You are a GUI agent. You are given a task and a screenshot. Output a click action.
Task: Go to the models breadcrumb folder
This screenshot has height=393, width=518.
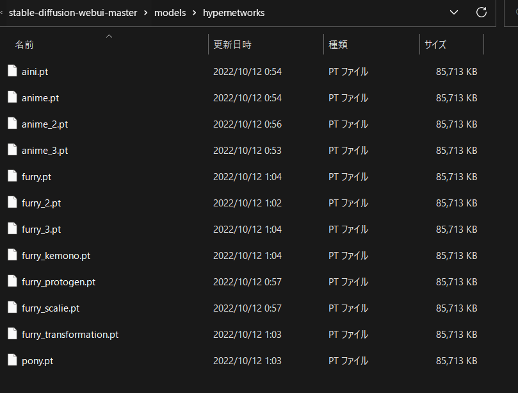[170, 13]
